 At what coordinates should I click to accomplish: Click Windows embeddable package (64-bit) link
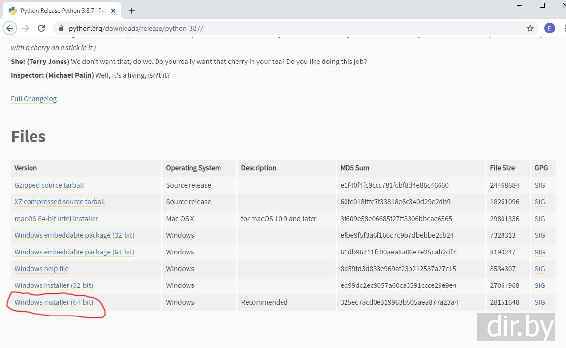pyautogui.click(x=74, y=252)
